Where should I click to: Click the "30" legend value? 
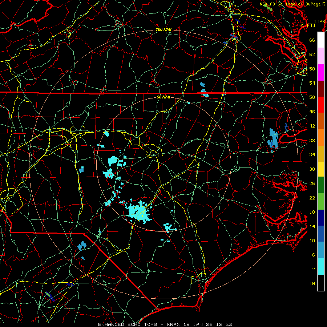point(312,169)
